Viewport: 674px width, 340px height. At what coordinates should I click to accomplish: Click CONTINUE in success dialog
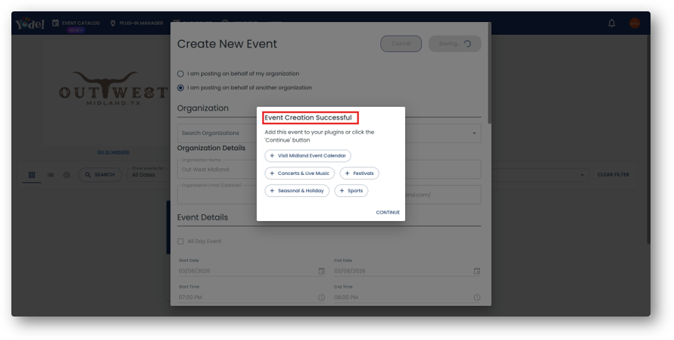pyautogui.click(x=388, y=212)
